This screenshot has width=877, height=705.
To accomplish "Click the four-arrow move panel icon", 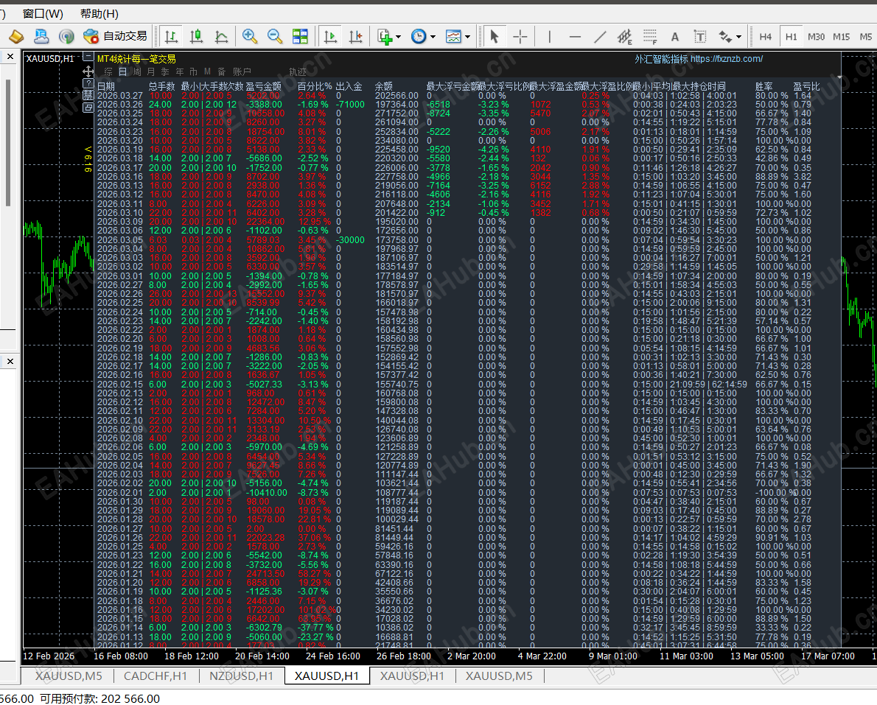I will pyautogui.click(x=88, y=71).
